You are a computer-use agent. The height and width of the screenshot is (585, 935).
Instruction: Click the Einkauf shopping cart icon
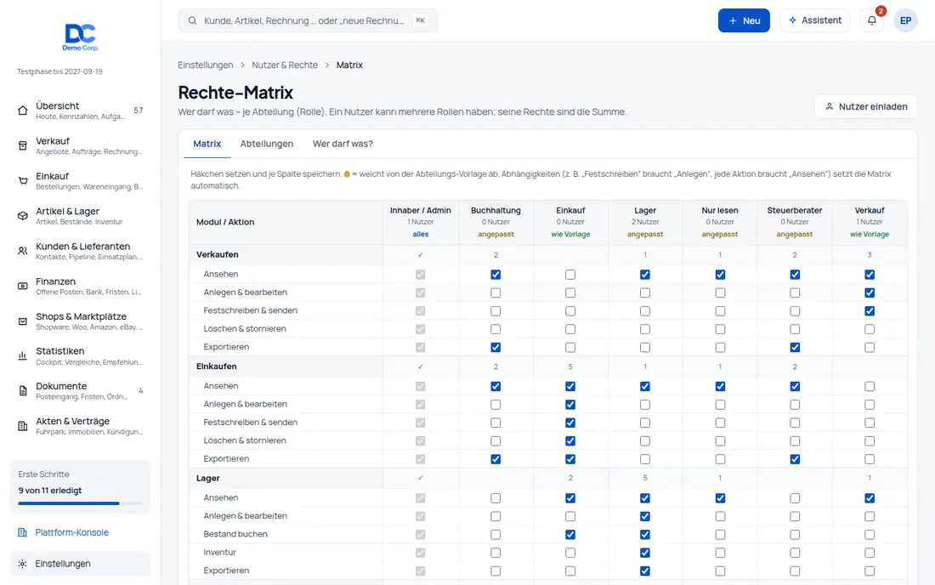23,181
